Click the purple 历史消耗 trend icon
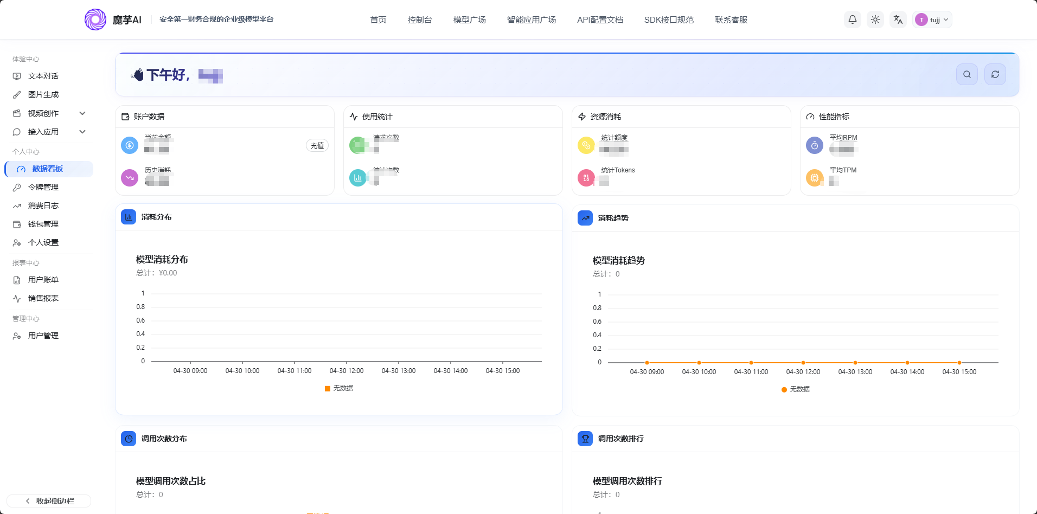Viewport: 1037px width, 514px height. [x=130, y=178]
